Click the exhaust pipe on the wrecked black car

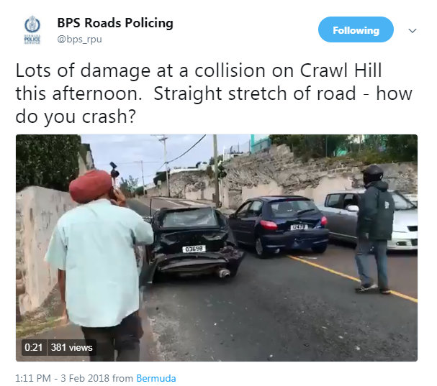click(x=224, y=273)
